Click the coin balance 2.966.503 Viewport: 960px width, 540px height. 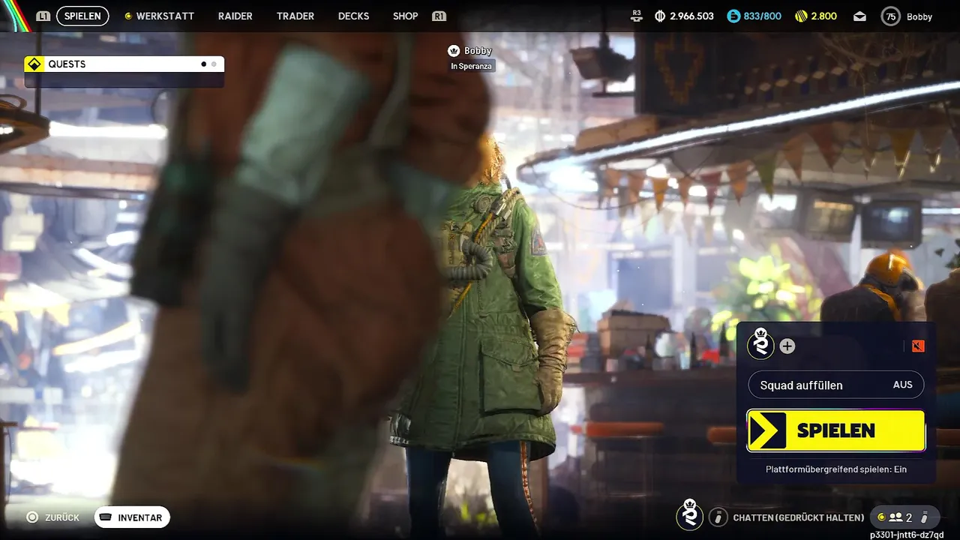691,16
